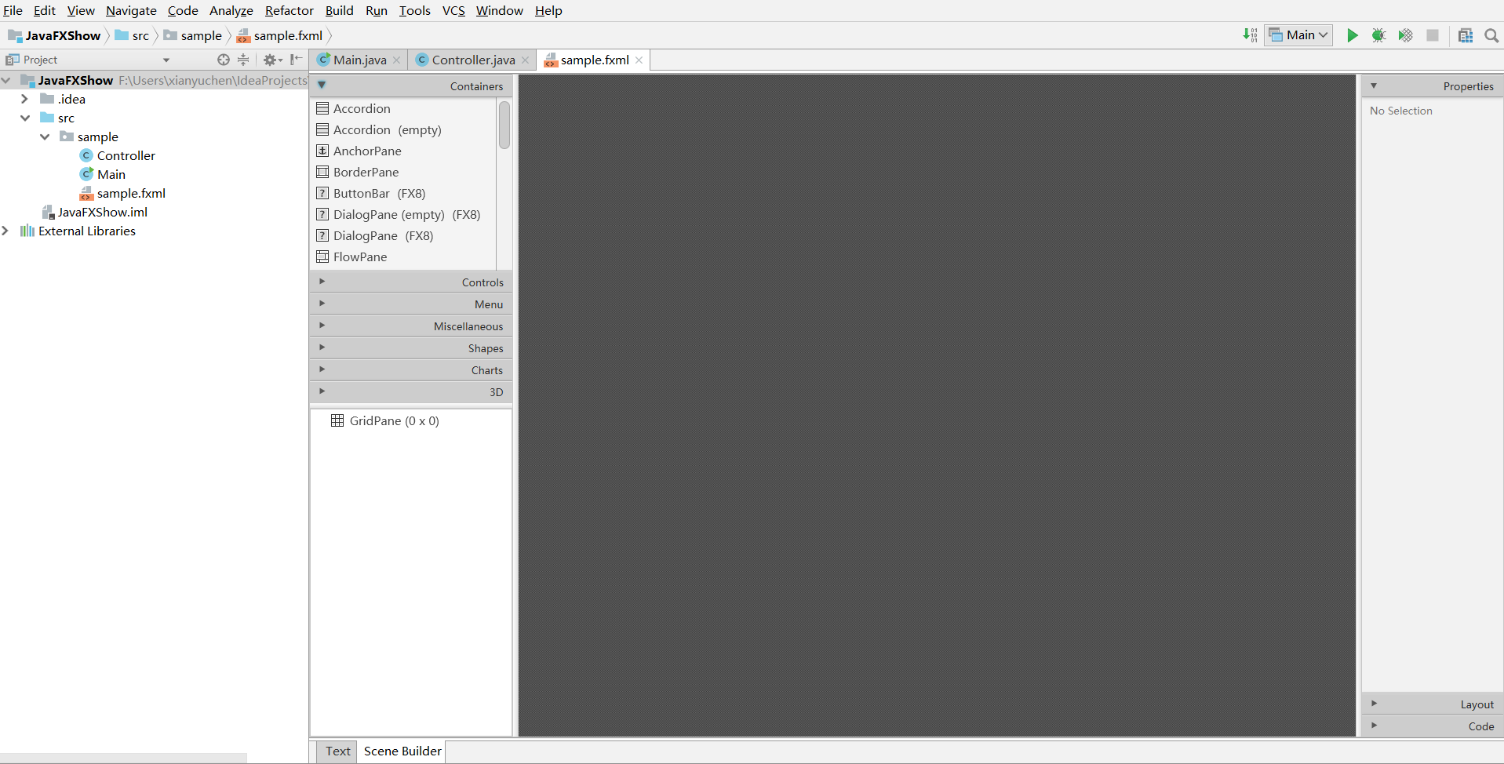Collapse the sample package
This screenshot has height=764, width=1504.
(x=45, y=136)
